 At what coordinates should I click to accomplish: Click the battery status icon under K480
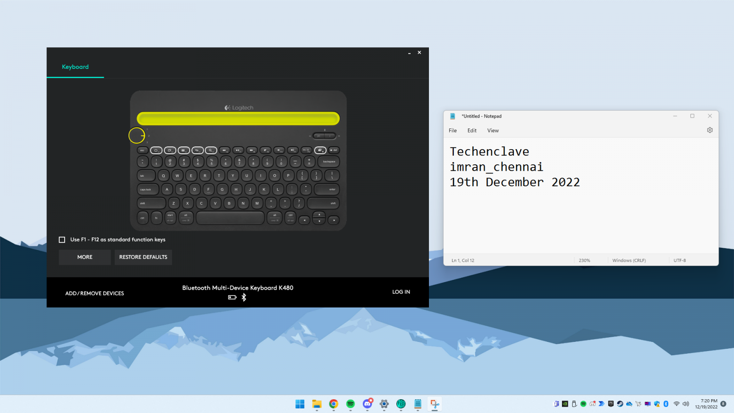click(x=233, y=297)
